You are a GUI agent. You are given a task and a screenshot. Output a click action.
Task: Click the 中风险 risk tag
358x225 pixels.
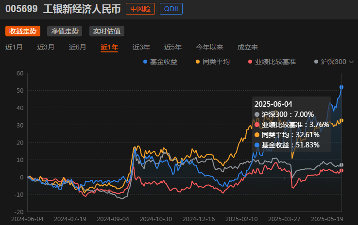[140, 9]
